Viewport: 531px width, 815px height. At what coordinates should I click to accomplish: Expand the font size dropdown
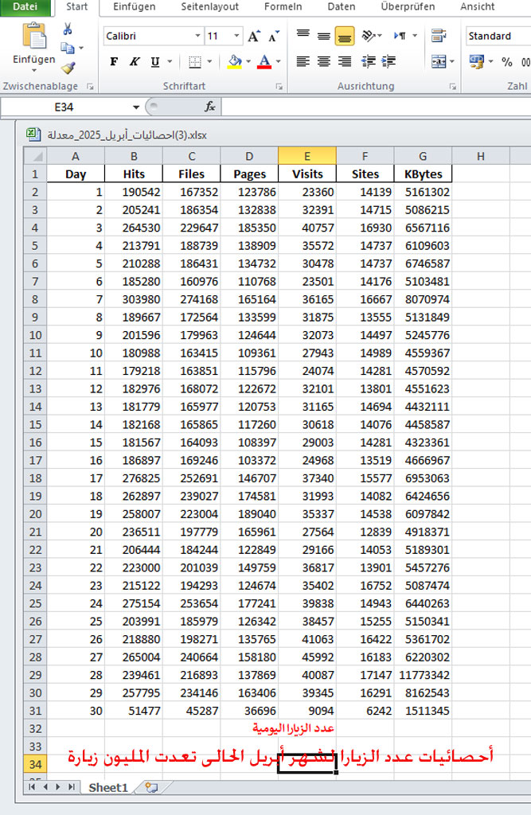coord(236,37)
